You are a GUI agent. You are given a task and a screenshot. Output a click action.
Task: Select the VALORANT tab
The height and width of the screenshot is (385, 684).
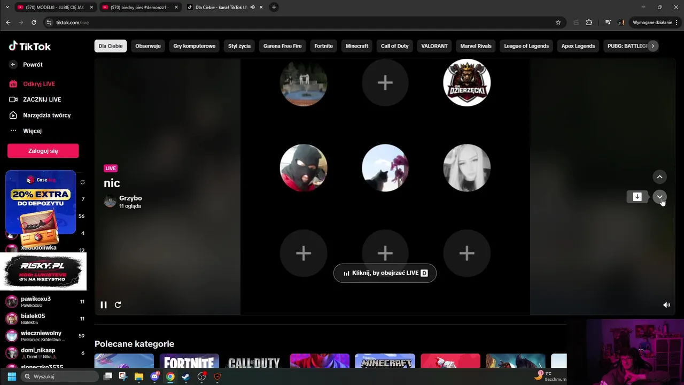[434, 46]
